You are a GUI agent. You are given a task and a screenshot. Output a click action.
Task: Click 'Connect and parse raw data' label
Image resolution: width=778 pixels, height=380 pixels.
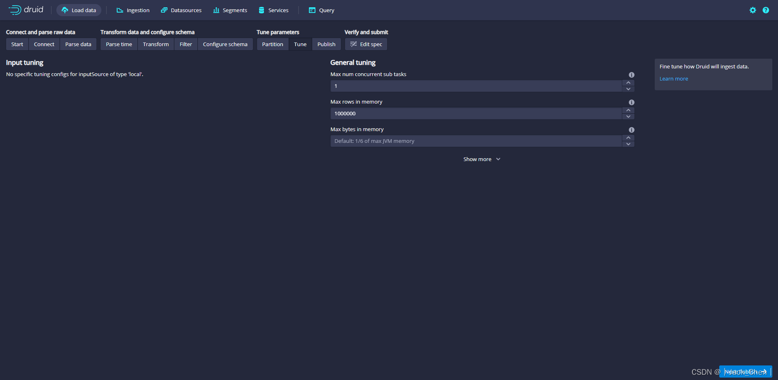coord(41,32)
